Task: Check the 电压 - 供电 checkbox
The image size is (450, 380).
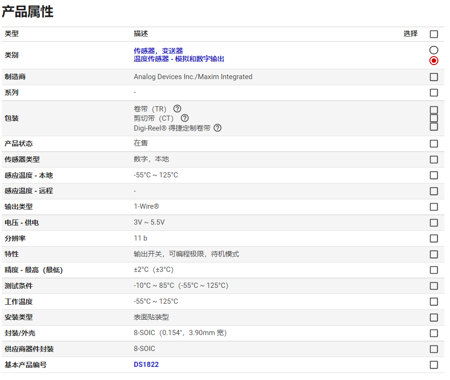Action: pos(434,223)
